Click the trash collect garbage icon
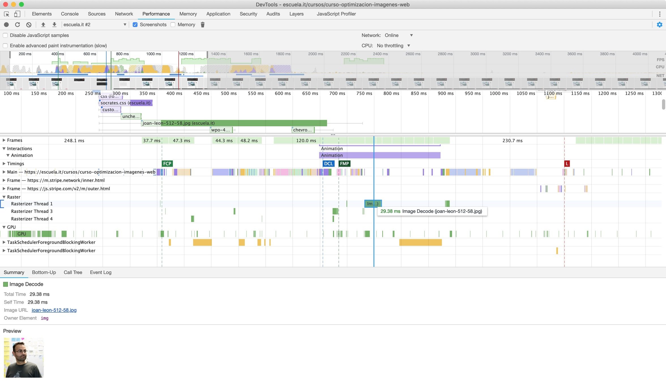666x382 pixels. (x=202, y=25)
